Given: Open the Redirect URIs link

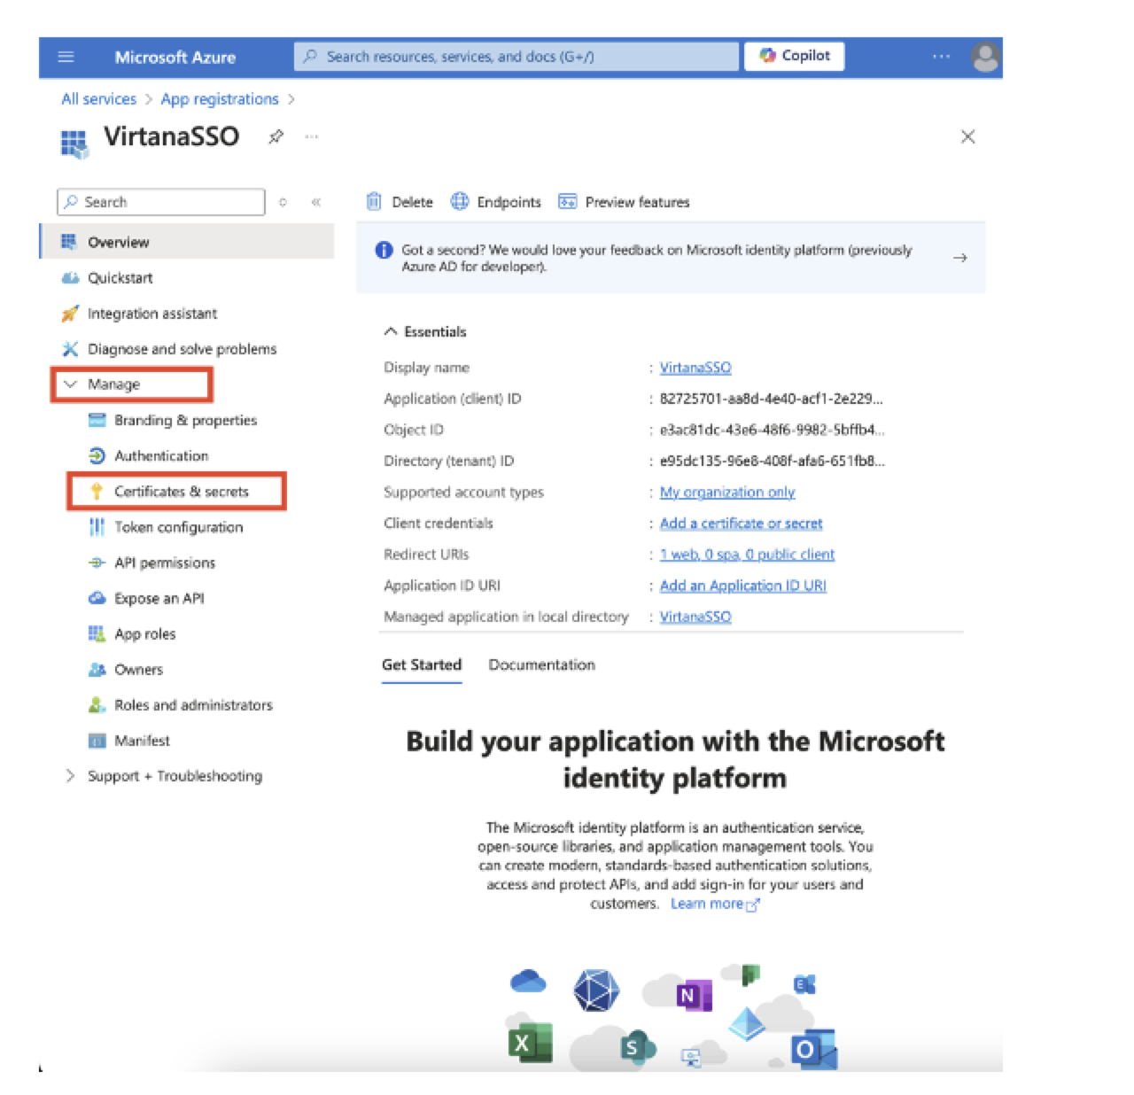Looking at the screenshot, I should click(x=747, y=554).
